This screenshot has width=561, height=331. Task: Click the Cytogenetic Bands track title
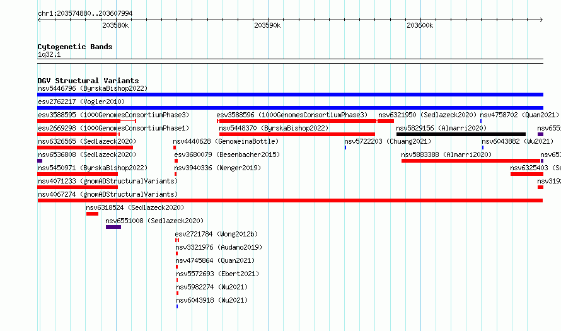(75, 47)
